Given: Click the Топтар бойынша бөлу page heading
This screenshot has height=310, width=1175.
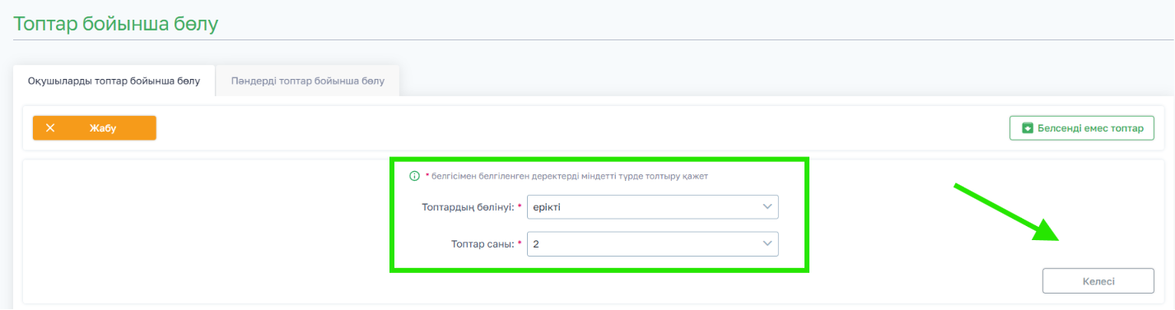Looking at the screenshot, I should pyautogui.click(x=116, y=23).
